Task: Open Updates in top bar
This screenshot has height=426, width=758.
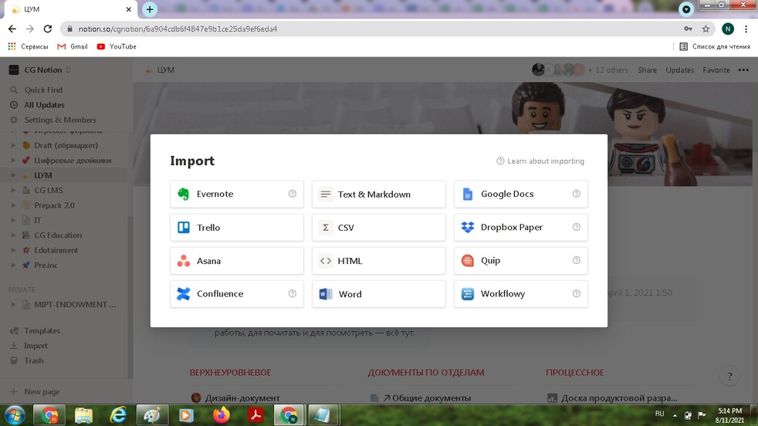Action: click(x=680, y=70)
